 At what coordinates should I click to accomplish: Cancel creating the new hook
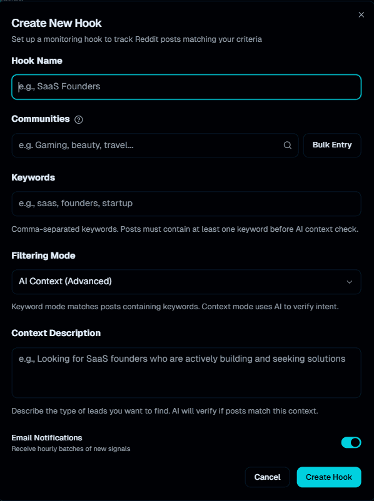(267, 477)
